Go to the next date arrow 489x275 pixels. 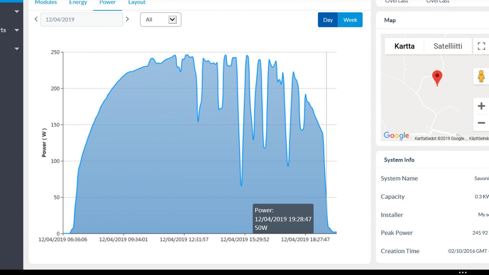click(127, 19)
